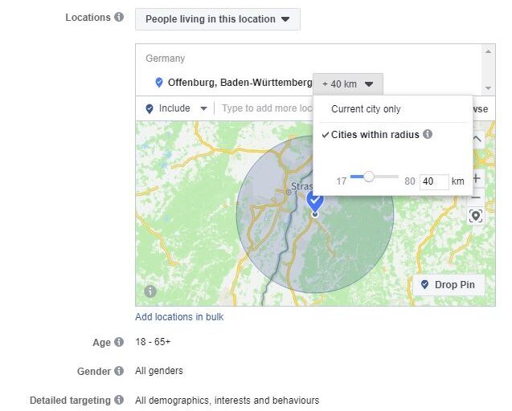Screen dimensions: 512x411
Task: Open Add locations in bulk link
Action: pyautogui.click(x=179, y=317)
